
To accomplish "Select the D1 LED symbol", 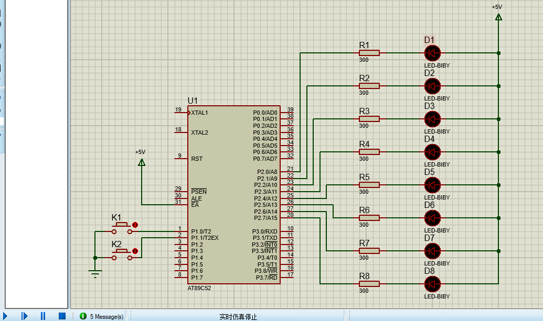I will (x=432, y=53).
